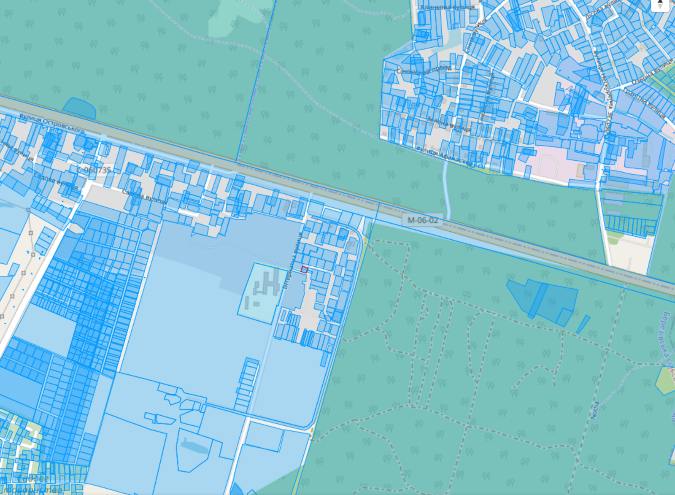
Task: Select the narrow slanted parcel in eastern forest
Action: [x=583, y=324]
